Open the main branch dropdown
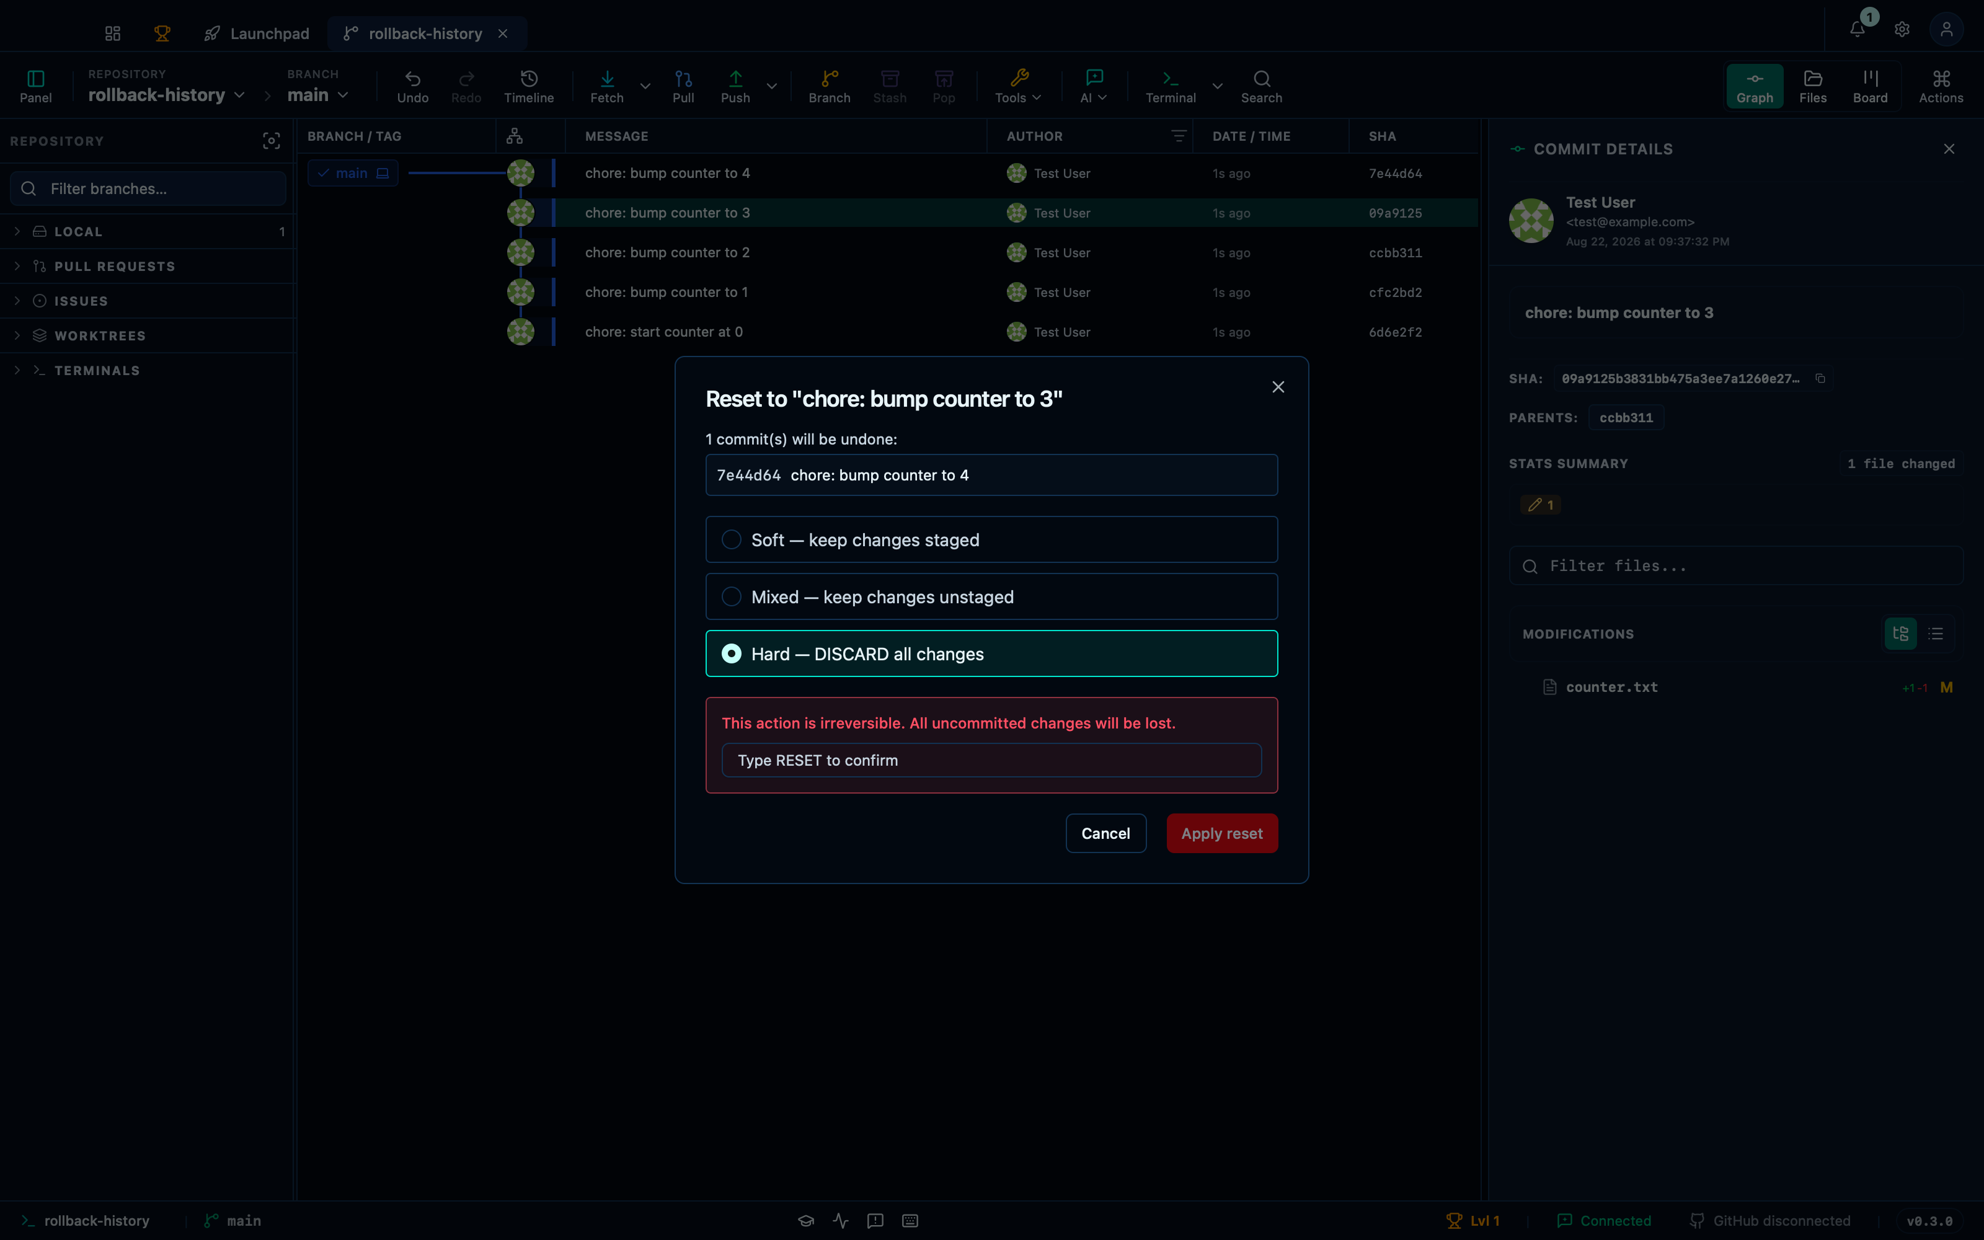The height and width of the screenshot is (1240, 1984). tap(318, 94)
